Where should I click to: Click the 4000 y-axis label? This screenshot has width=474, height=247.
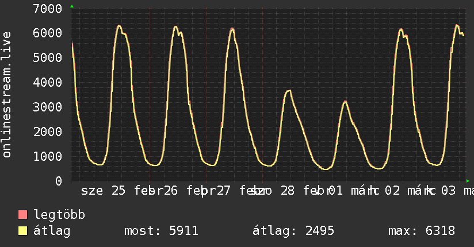pyautogui.click(x=48, y=83)
